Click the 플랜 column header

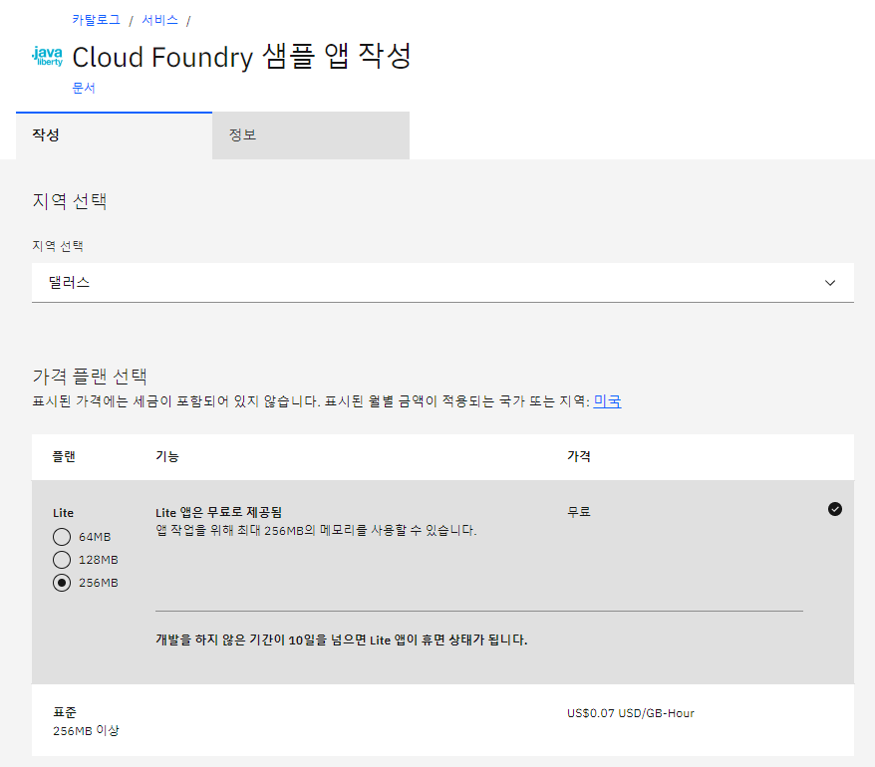(64, 456)
